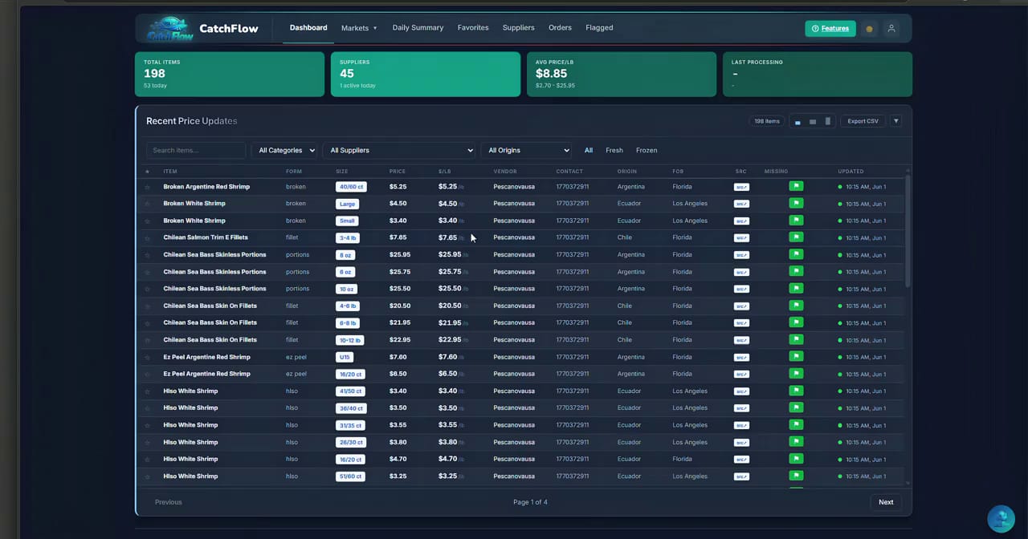1028x539 pixels.
Task: Click Page 1 of 4 text
Action: pyautogui.click(x=530, y=502)
